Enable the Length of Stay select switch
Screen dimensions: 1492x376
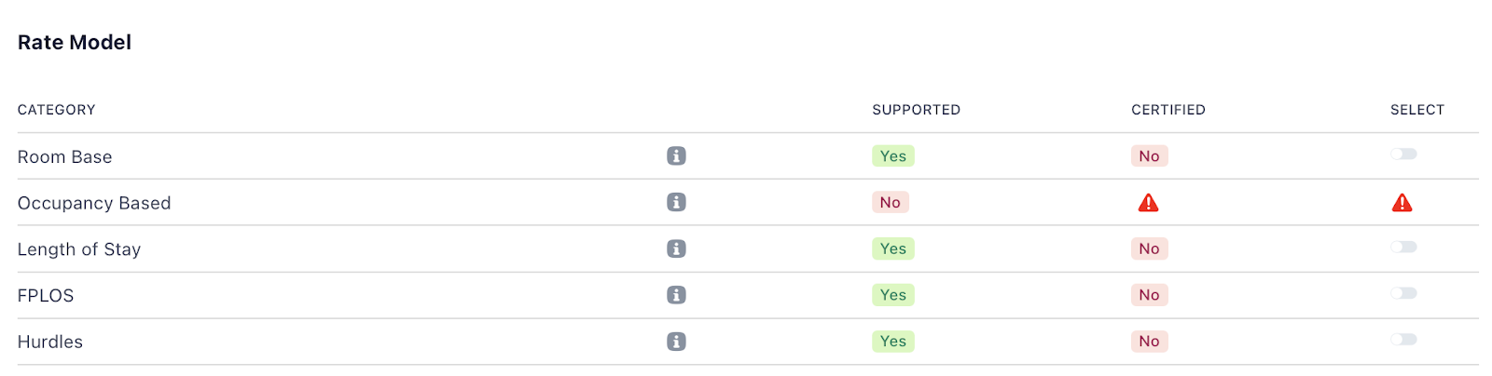(1403, 248)
